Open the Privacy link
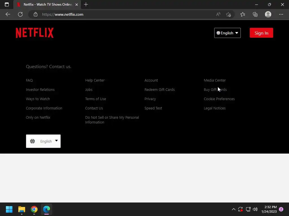The image size is (289, 216). 150,99
